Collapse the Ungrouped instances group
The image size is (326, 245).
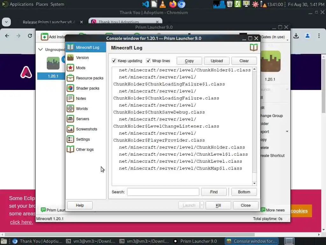(40, 49)
